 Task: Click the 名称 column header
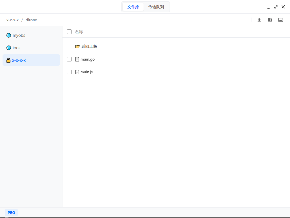79,32
